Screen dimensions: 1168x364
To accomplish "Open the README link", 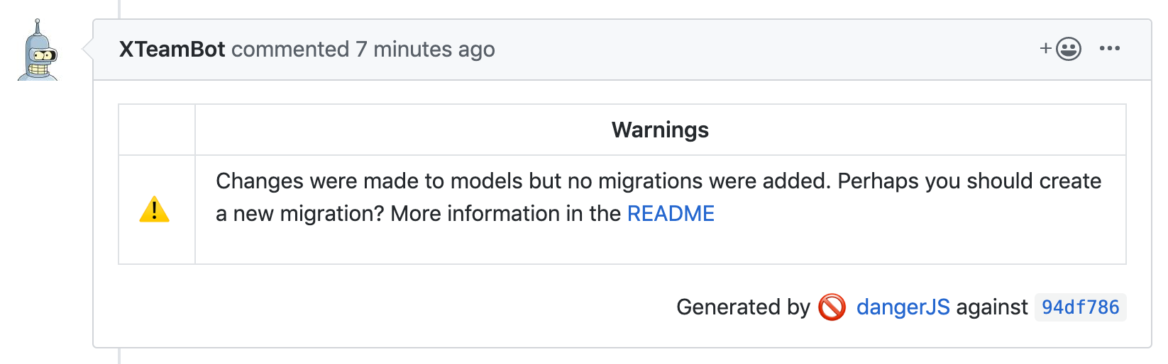I will 671,214.
